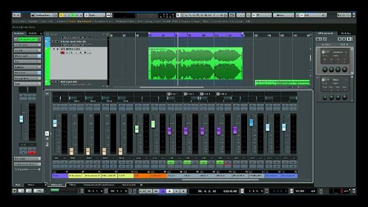
Task: Select the highlighted Show Faders button in MixConsole
Action: tap(47, 133)
